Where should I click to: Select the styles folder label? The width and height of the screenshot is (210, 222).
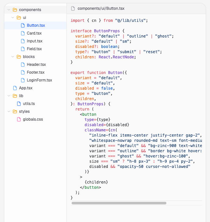24,111
